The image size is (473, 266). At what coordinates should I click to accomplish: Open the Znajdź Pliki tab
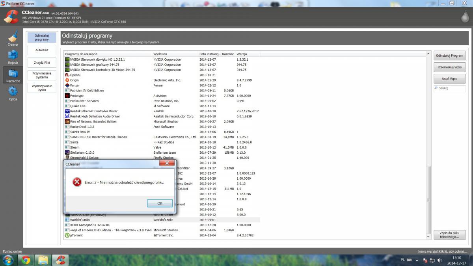pos(41,63)
